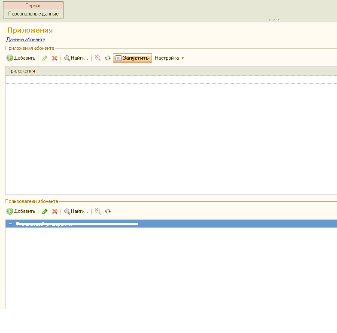Screen dimensions: 337x333
Task: Add a subscriber application via Добавить
Action: (21, 58)
